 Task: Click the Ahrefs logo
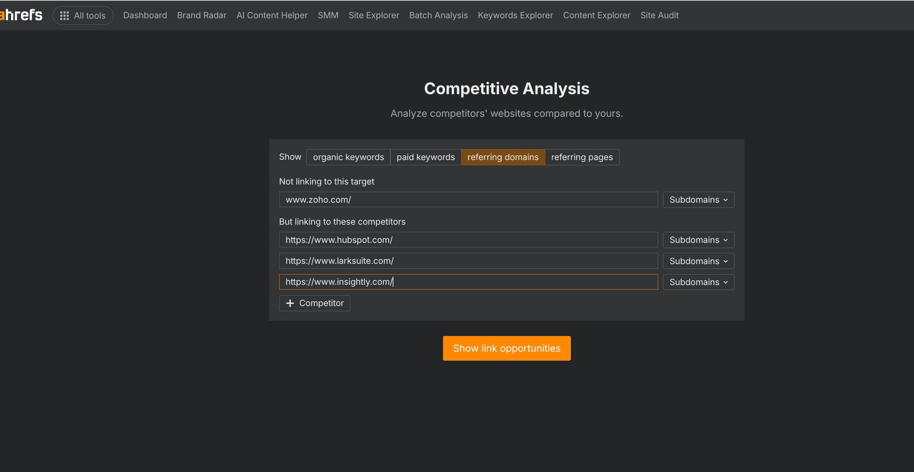[21, 15]
